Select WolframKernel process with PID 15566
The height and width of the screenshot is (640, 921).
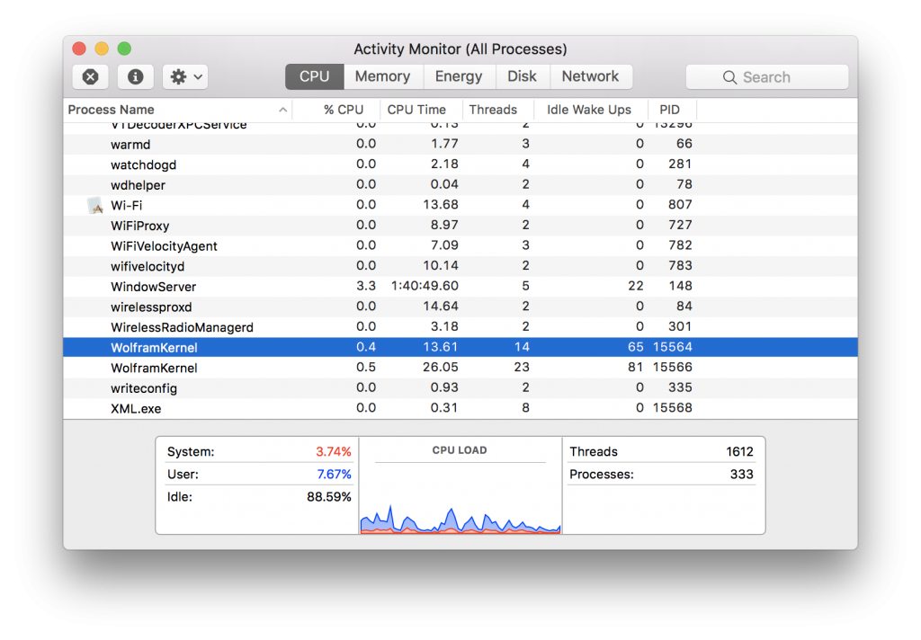coord(154,368)
